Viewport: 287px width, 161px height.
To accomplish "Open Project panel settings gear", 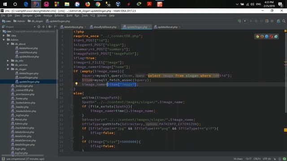I will tap(50, 27).
